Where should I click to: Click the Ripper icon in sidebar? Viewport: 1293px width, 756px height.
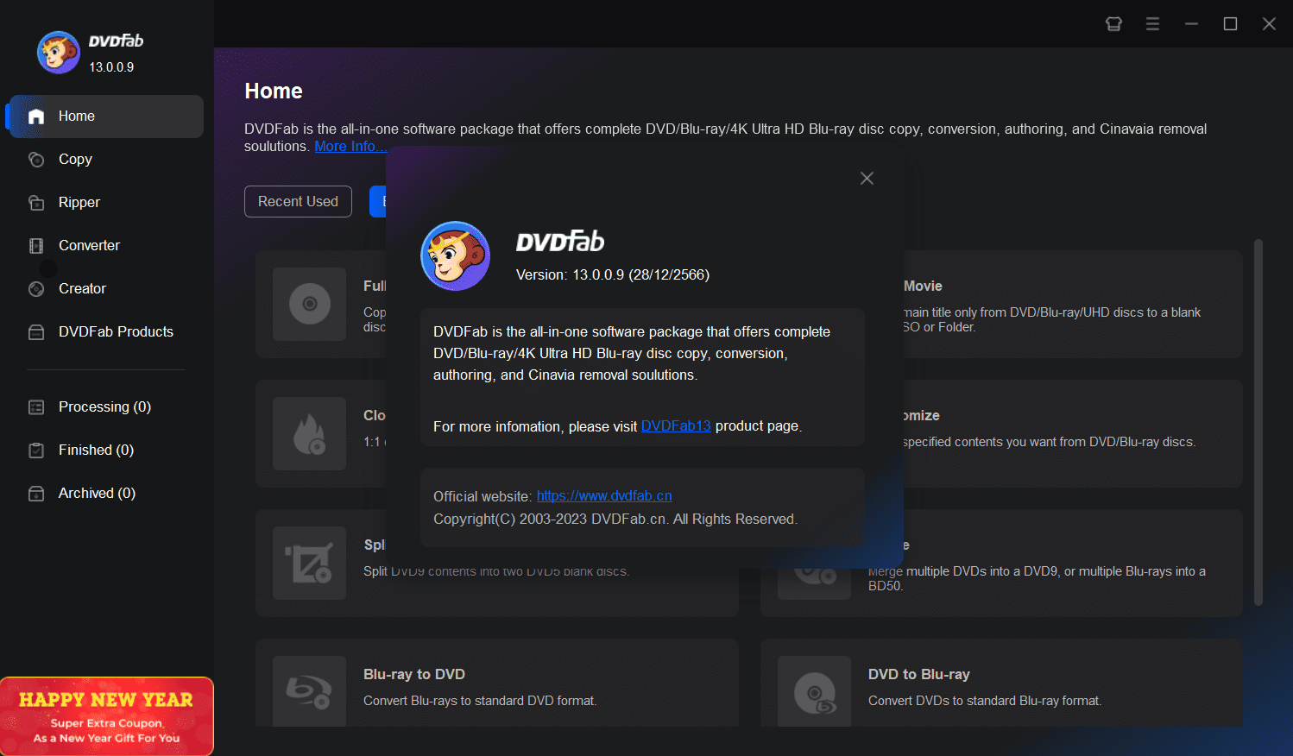tap(36, 203)
